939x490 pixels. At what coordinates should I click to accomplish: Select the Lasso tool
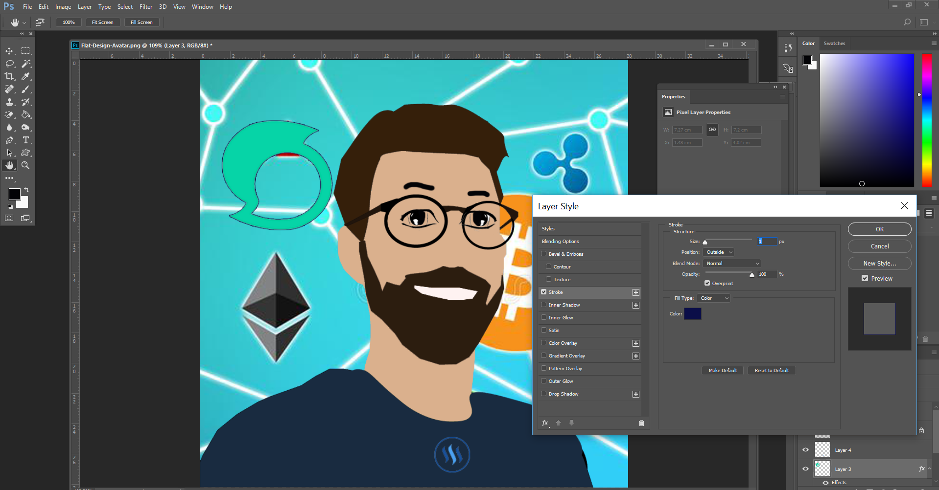coord(9,64)
